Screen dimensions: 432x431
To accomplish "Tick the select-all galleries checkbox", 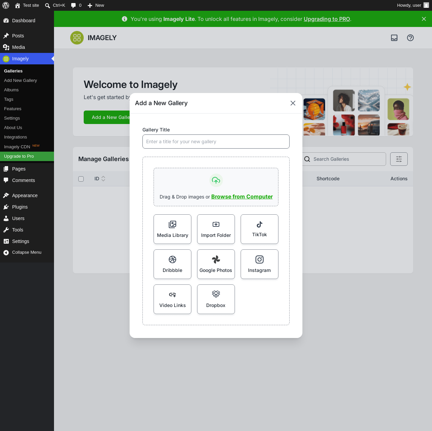I will 81,179.
